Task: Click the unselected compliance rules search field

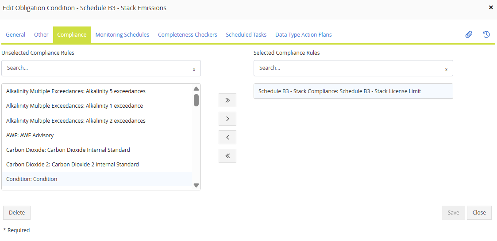Action: pos(97,68)
